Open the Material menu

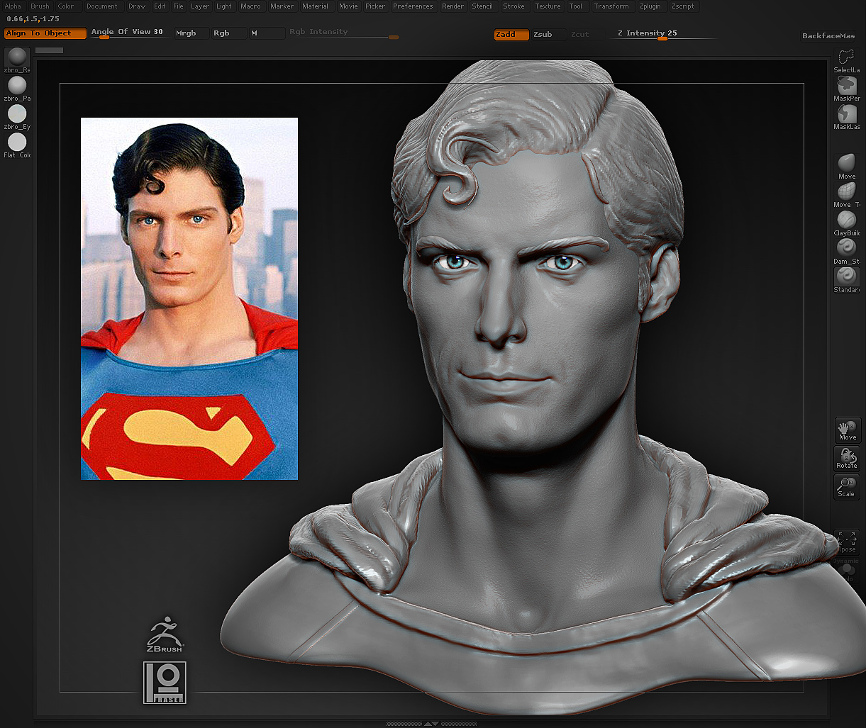click(x=316, y=6)
